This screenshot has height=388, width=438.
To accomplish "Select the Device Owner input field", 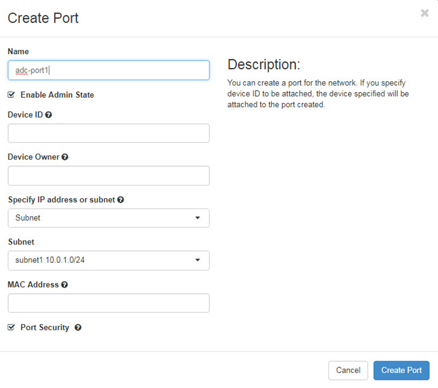I will click(109, 176).
